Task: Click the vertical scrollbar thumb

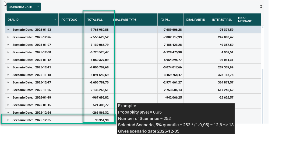Action: (x=263, y=94)
